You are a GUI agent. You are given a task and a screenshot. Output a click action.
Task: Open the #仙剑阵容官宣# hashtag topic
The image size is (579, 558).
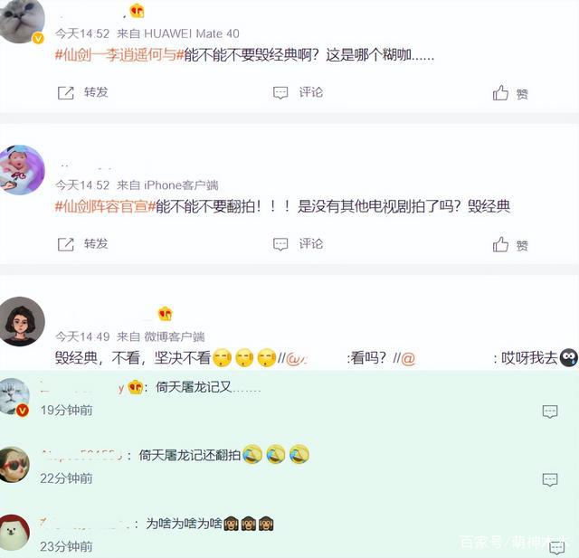pos(105,206)
